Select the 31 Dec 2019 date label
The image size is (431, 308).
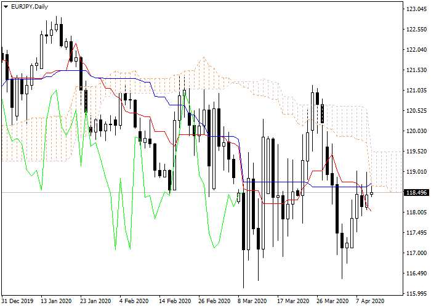pyautogui.click(x=17, y=301)
